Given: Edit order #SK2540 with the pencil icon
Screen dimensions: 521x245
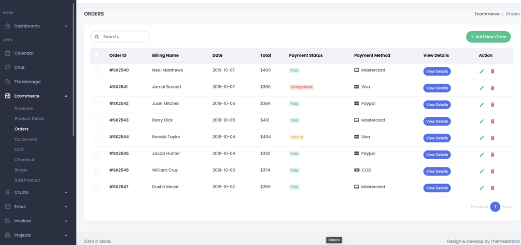Looking at the screenshot, I should 482,71.
